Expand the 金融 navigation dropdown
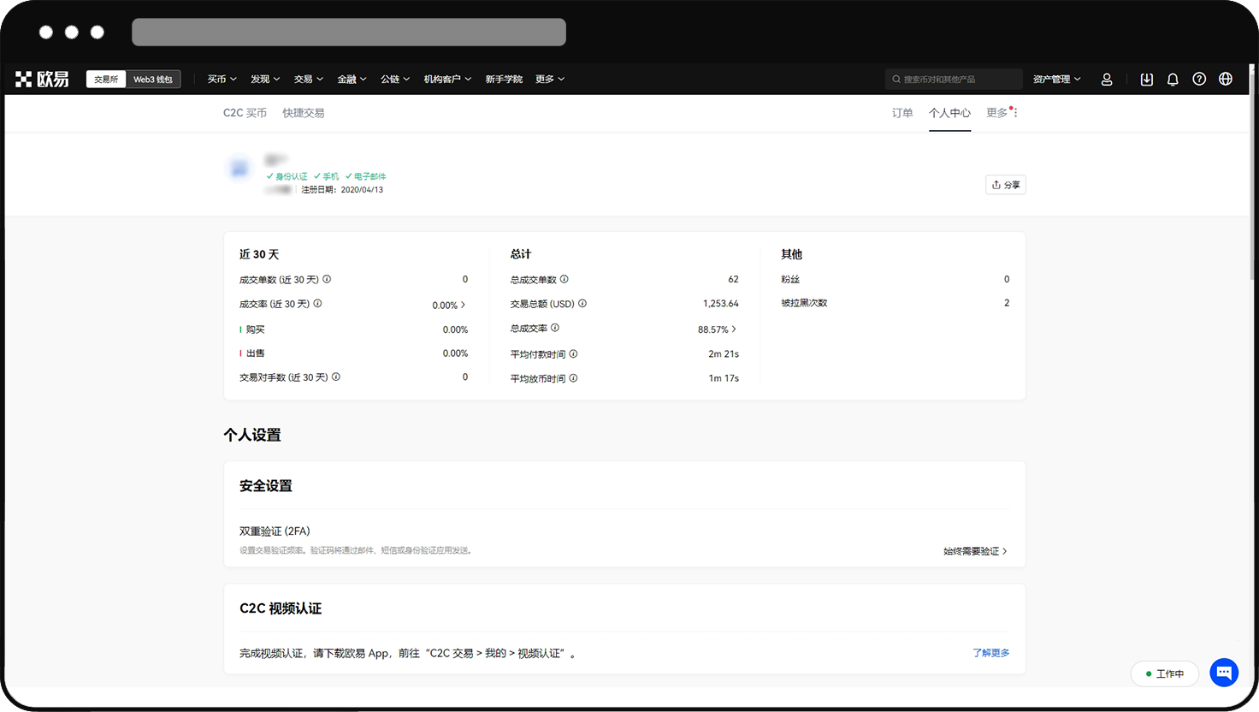This screenshot has height=712, width=1259. pos(351,79)
